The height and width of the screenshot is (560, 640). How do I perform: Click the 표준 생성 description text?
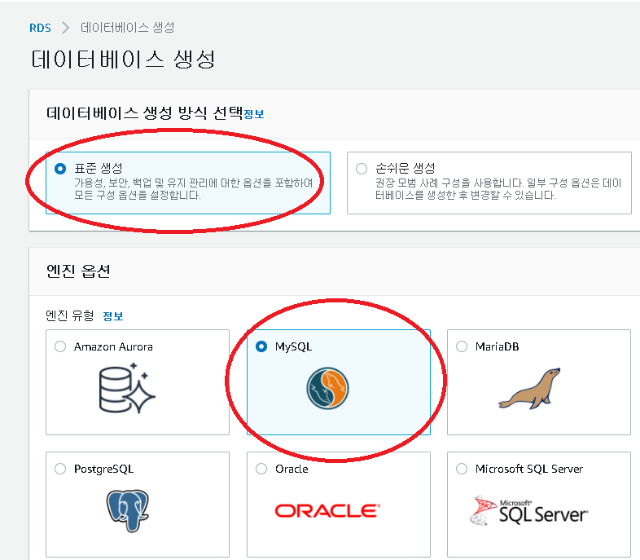(194, 189)
